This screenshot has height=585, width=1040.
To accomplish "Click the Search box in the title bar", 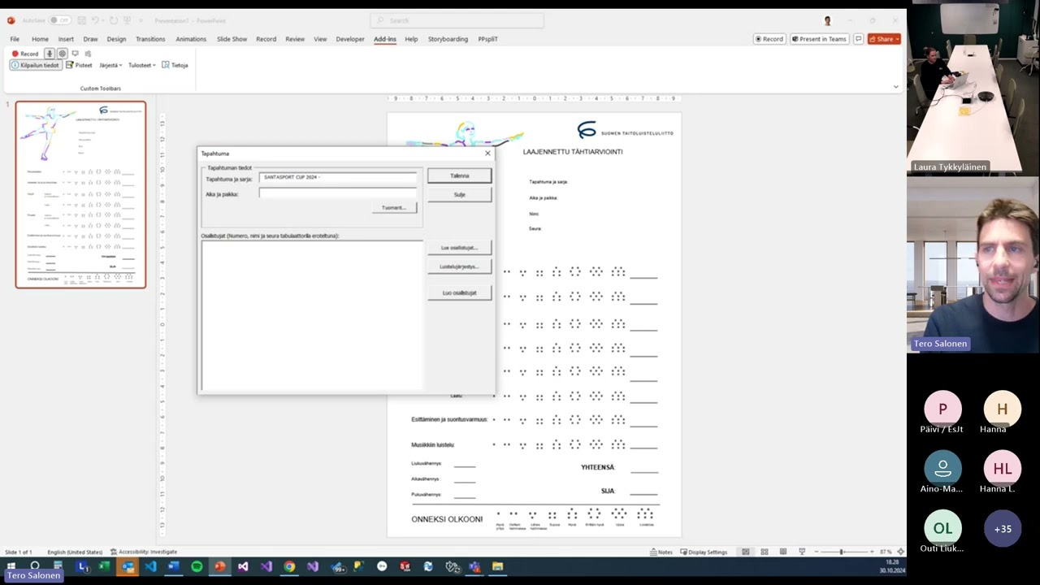I will point(457,20).
